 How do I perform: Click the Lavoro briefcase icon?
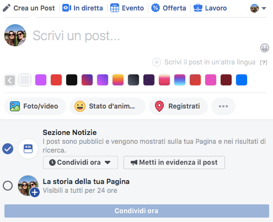(198, 8)
